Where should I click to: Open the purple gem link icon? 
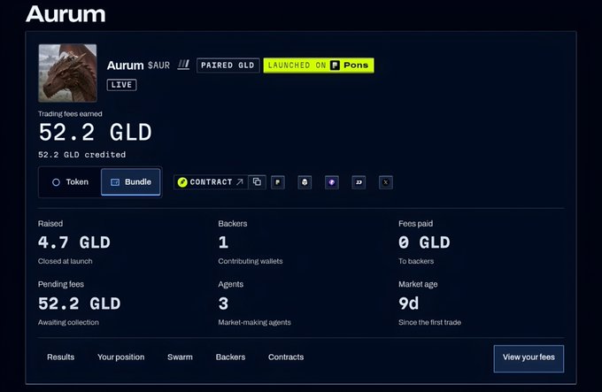pos(332,182)
